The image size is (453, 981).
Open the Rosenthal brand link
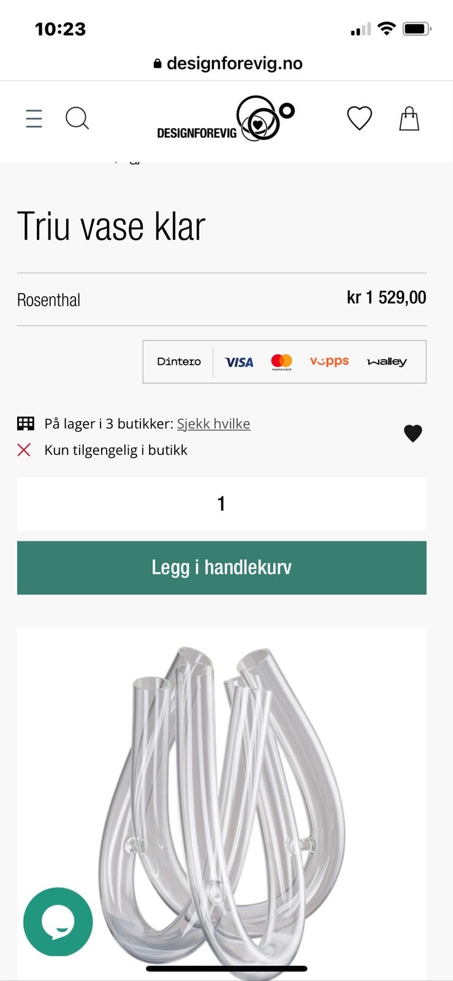click(48, 300)
